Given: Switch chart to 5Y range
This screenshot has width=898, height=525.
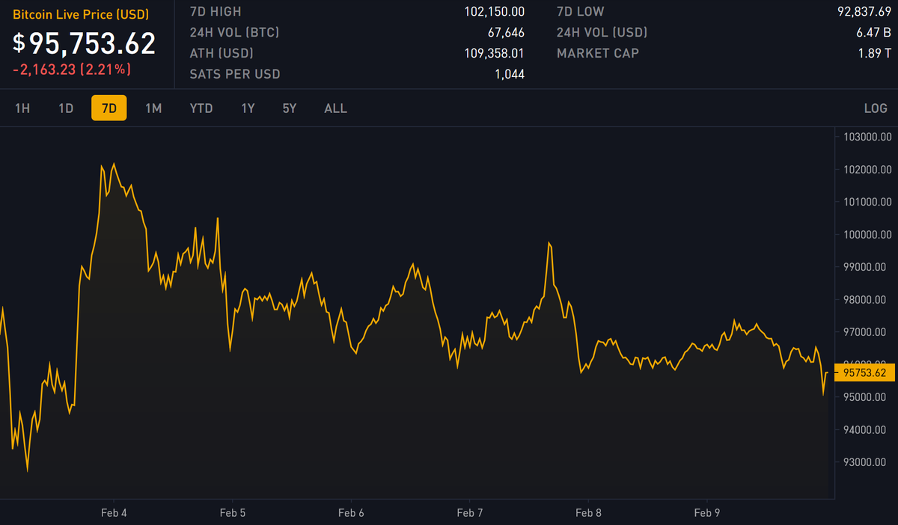Looking at the screenshot, I should (290, 108).
